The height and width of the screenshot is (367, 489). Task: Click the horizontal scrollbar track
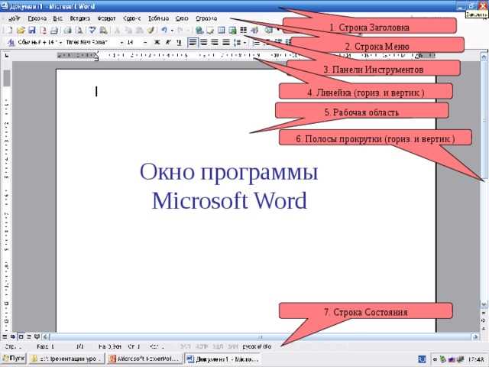(261, 336)
